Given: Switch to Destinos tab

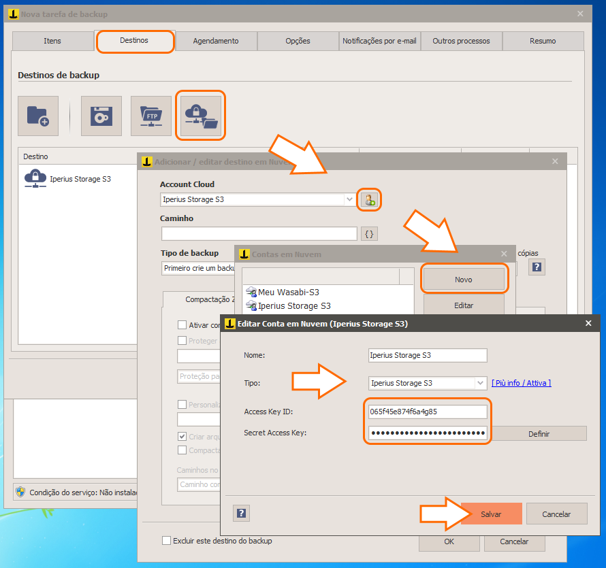Looking at the screenshot, I should pyautogui.click(x=134, y=41).
